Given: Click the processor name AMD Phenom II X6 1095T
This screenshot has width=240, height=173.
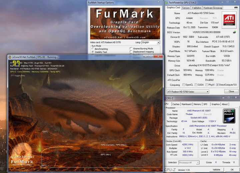Looking at the screenshot, I should tap(199, 111).
